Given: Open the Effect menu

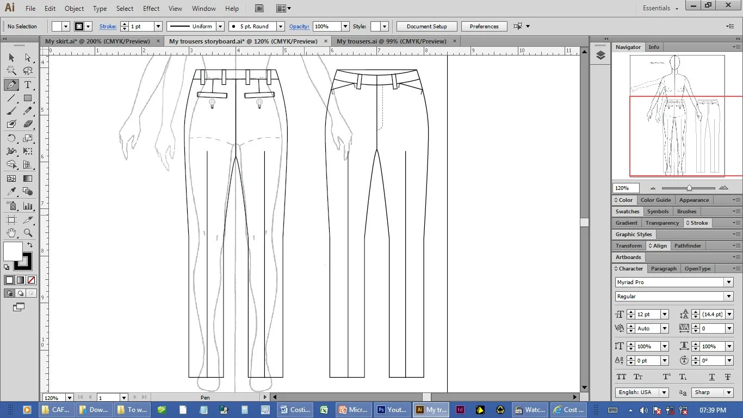Looking at the screenshot, I should coord(151,8).
